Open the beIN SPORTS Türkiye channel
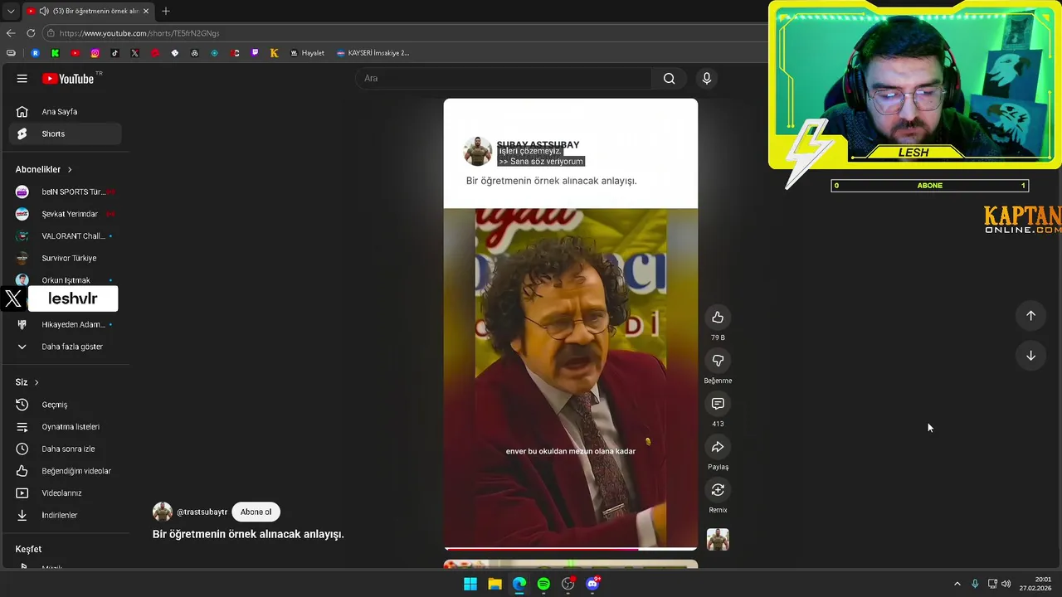The image size is (1062, 597). point(65,192)
